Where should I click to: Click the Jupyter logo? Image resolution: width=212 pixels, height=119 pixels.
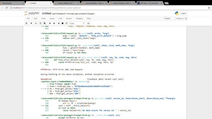(32, 13)
